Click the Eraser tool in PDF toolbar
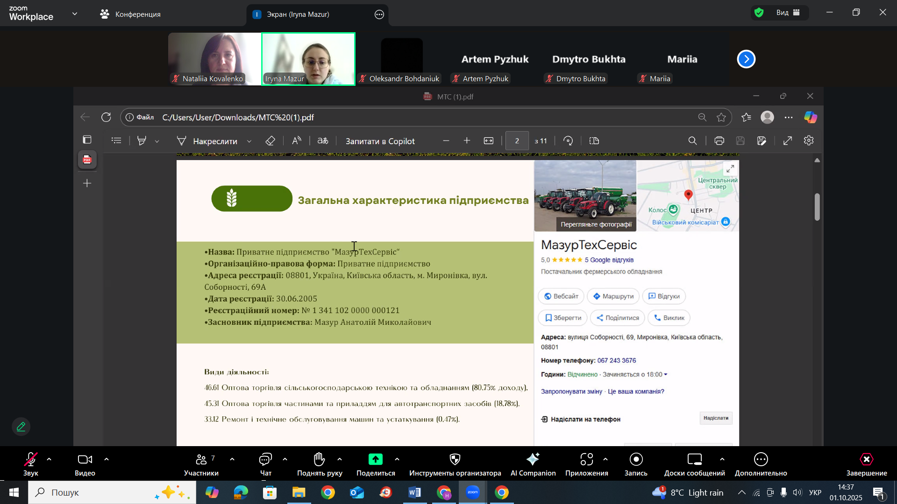The width and height of the screenshot is (897, 504). 270,141
